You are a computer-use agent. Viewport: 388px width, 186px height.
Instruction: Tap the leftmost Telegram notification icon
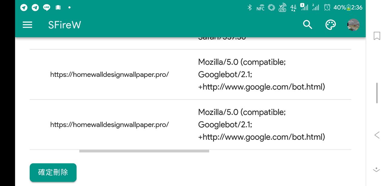pyautogui.click(x=24, y=8)
